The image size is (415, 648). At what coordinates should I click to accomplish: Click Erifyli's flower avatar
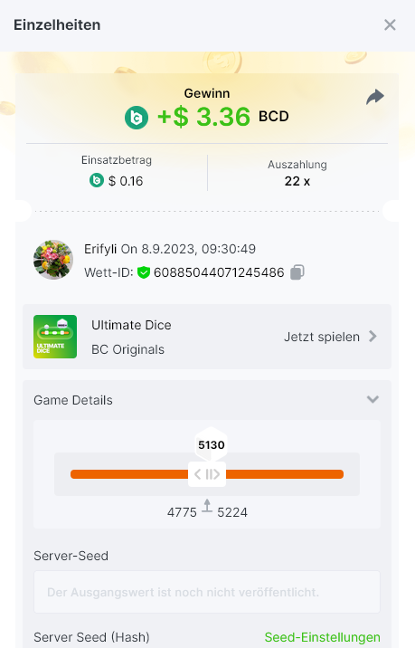pos(53,260)
